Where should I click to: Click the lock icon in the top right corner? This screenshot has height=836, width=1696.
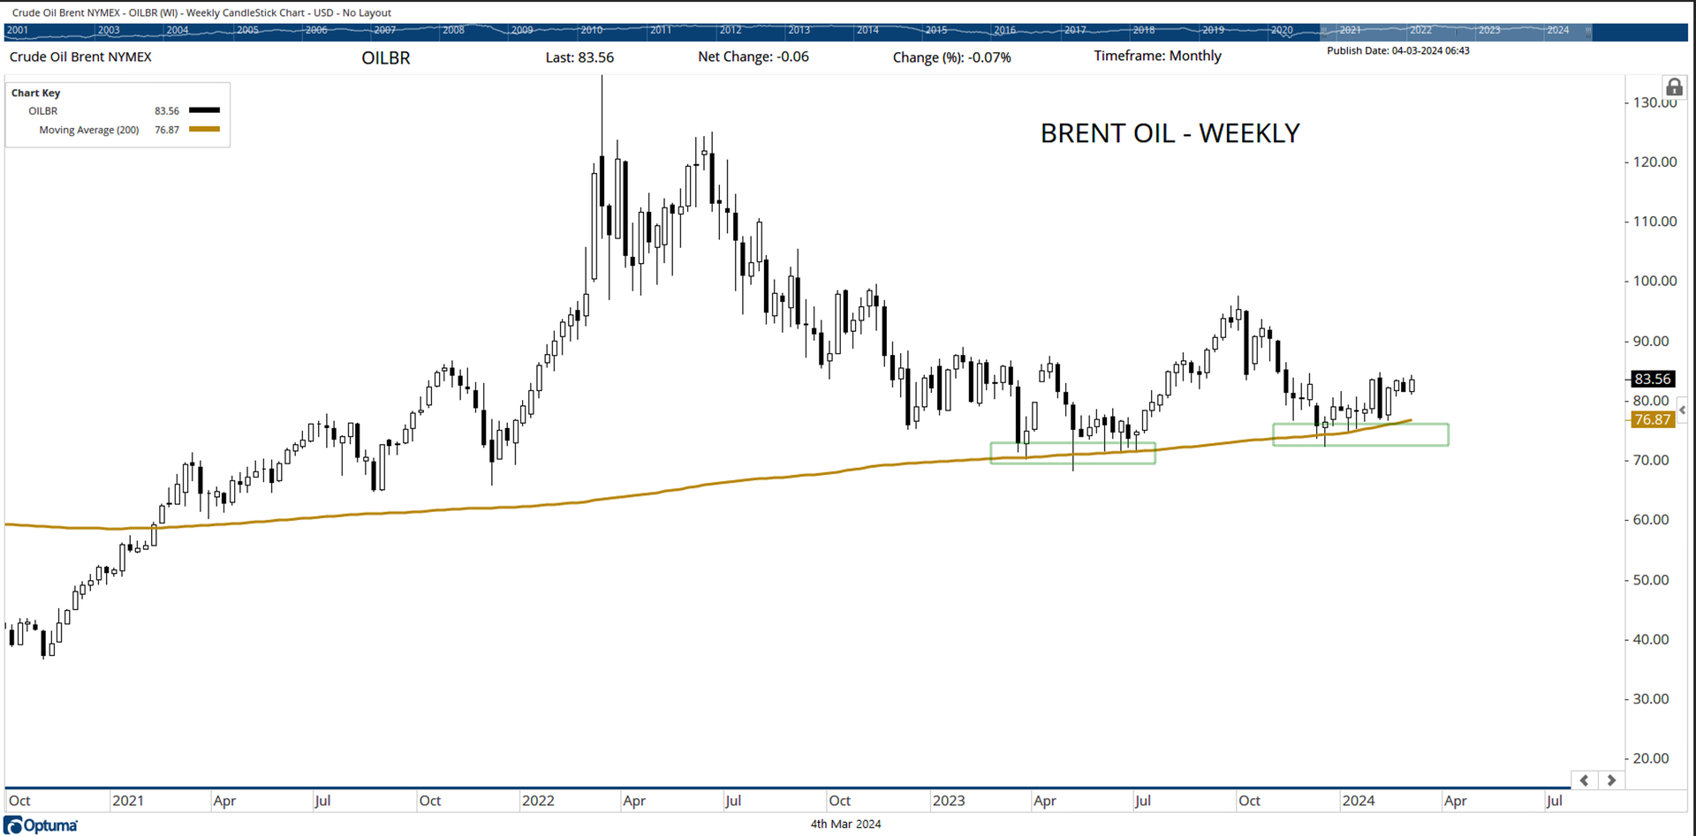1675,87
